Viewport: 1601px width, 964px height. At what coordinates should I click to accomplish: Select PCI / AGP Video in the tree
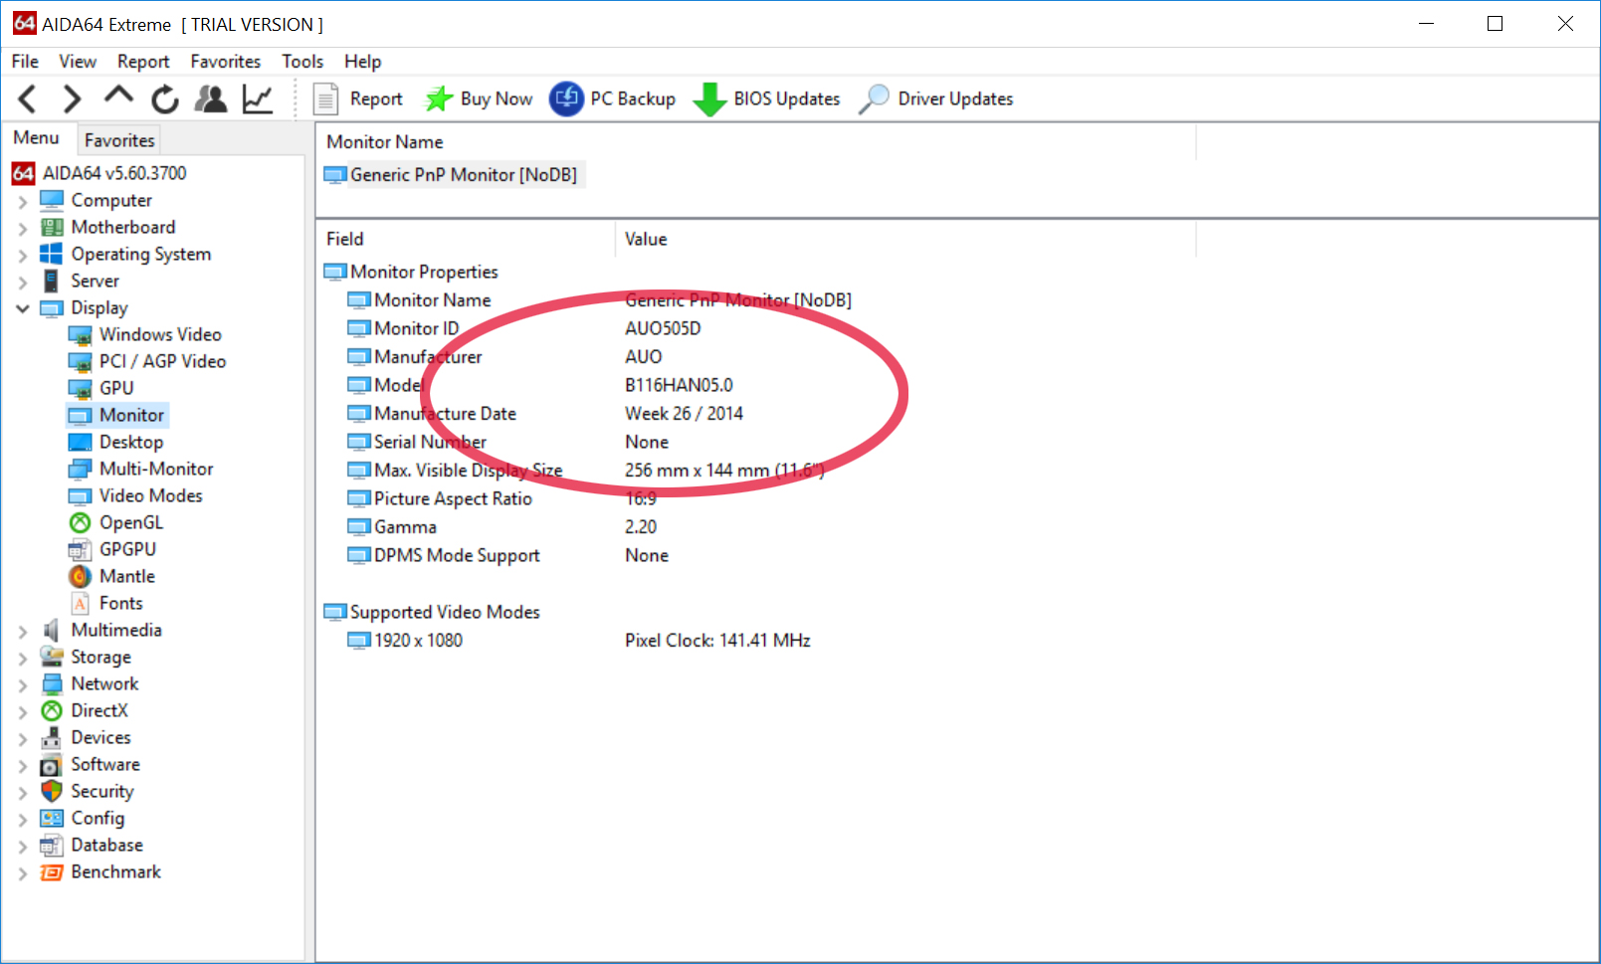[162, 361]
